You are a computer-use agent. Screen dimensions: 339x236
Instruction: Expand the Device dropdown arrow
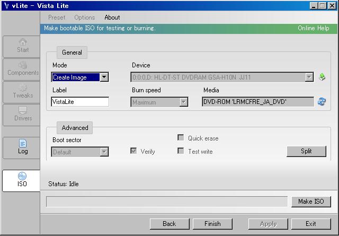point(309,77)
